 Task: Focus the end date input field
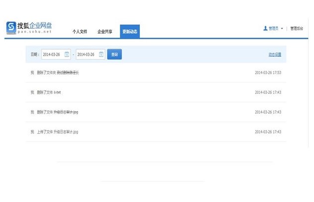[90, 54]
